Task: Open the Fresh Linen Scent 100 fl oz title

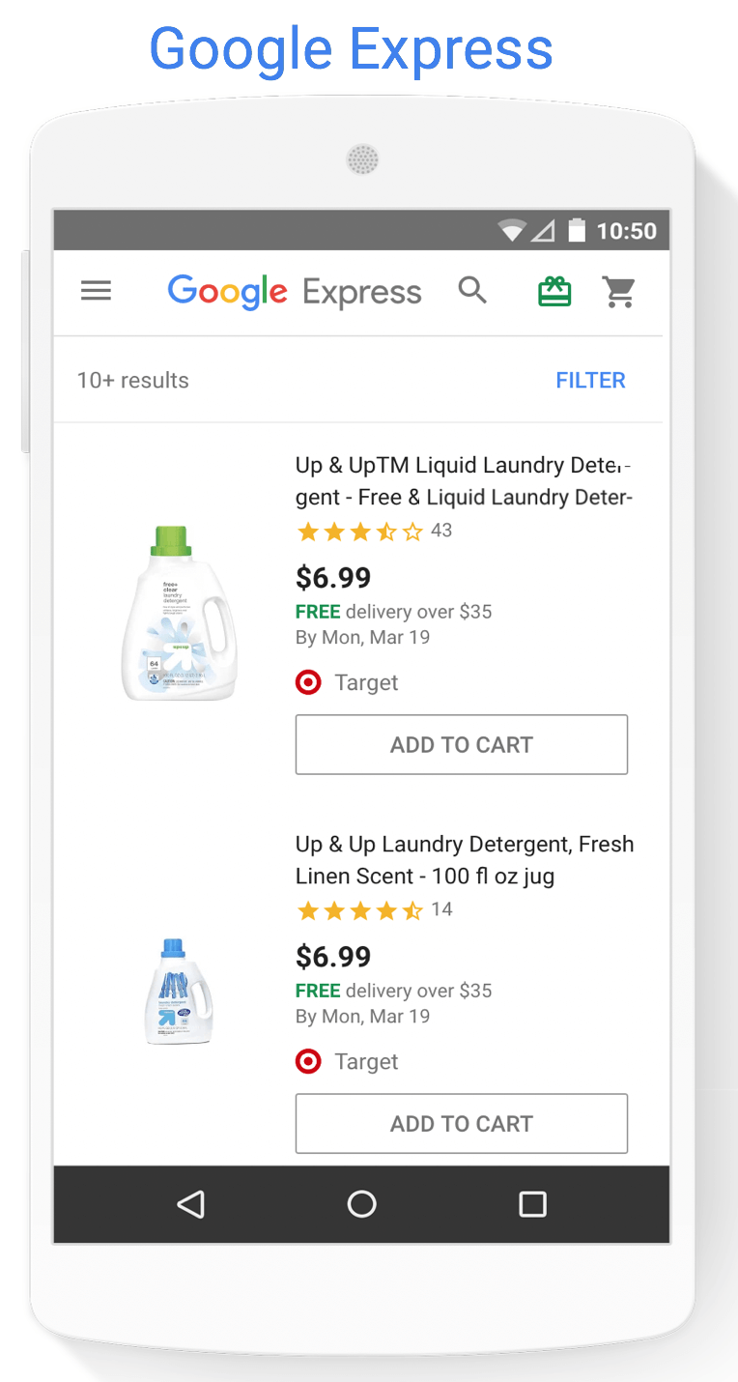Action: [465, 860]
